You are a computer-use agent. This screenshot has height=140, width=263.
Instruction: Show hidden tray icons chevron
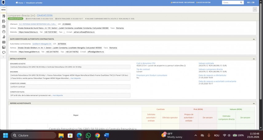pos(196,135)
